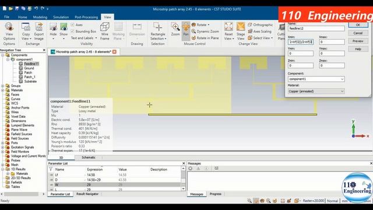Image resolution: width=373 pixels, height=210 pixels.
Task: Collapse the Components tree node
Action: 2,55
